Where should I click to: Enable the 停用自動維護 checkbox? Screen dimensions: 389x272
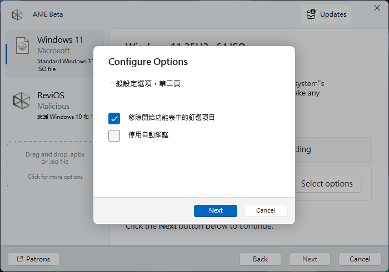pyautogui.click(x=114, y=135)
